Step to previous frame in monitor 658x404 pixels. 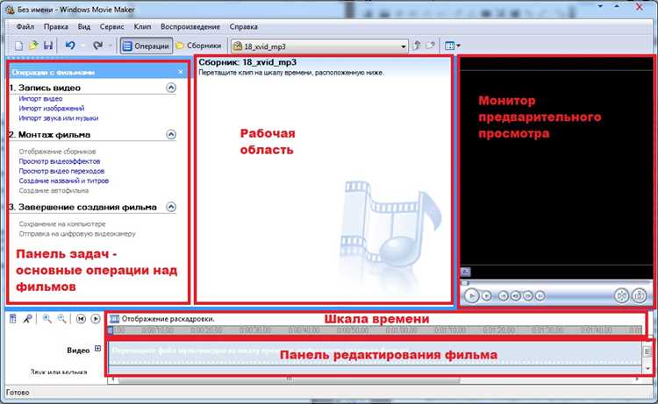tap(515, 296)
